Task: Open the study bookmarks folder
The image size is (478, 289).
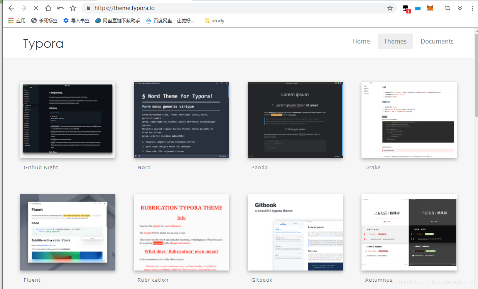Action: tap(215, 21)
